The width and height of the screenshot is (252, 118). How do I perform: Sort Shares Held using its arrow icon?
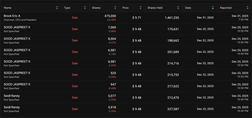pyautogui.click(x=178, y=8)
